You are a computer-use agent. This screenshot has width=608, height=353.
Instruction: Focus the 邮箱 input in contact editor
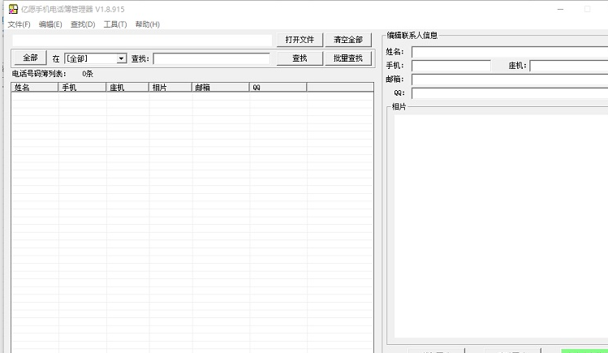pyautogui.click(x=510, y=80)
